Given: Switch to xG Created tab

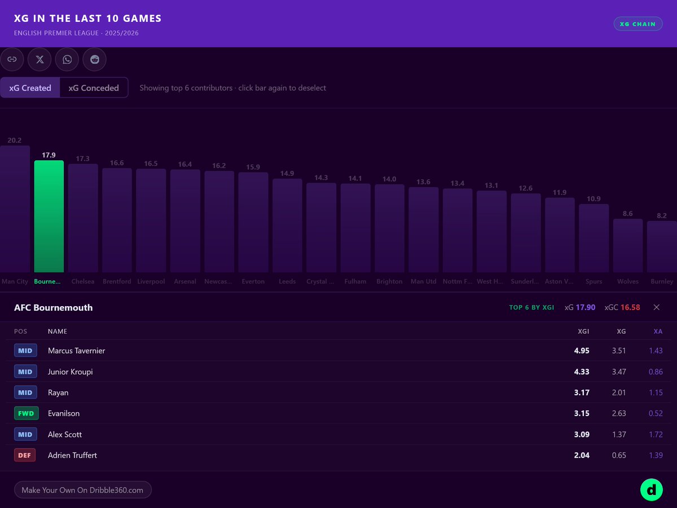Looking at the screenshot, I should [x=30, y=88].
